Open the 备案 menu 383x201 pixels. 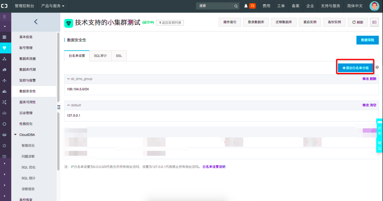[x=296, y=6]
